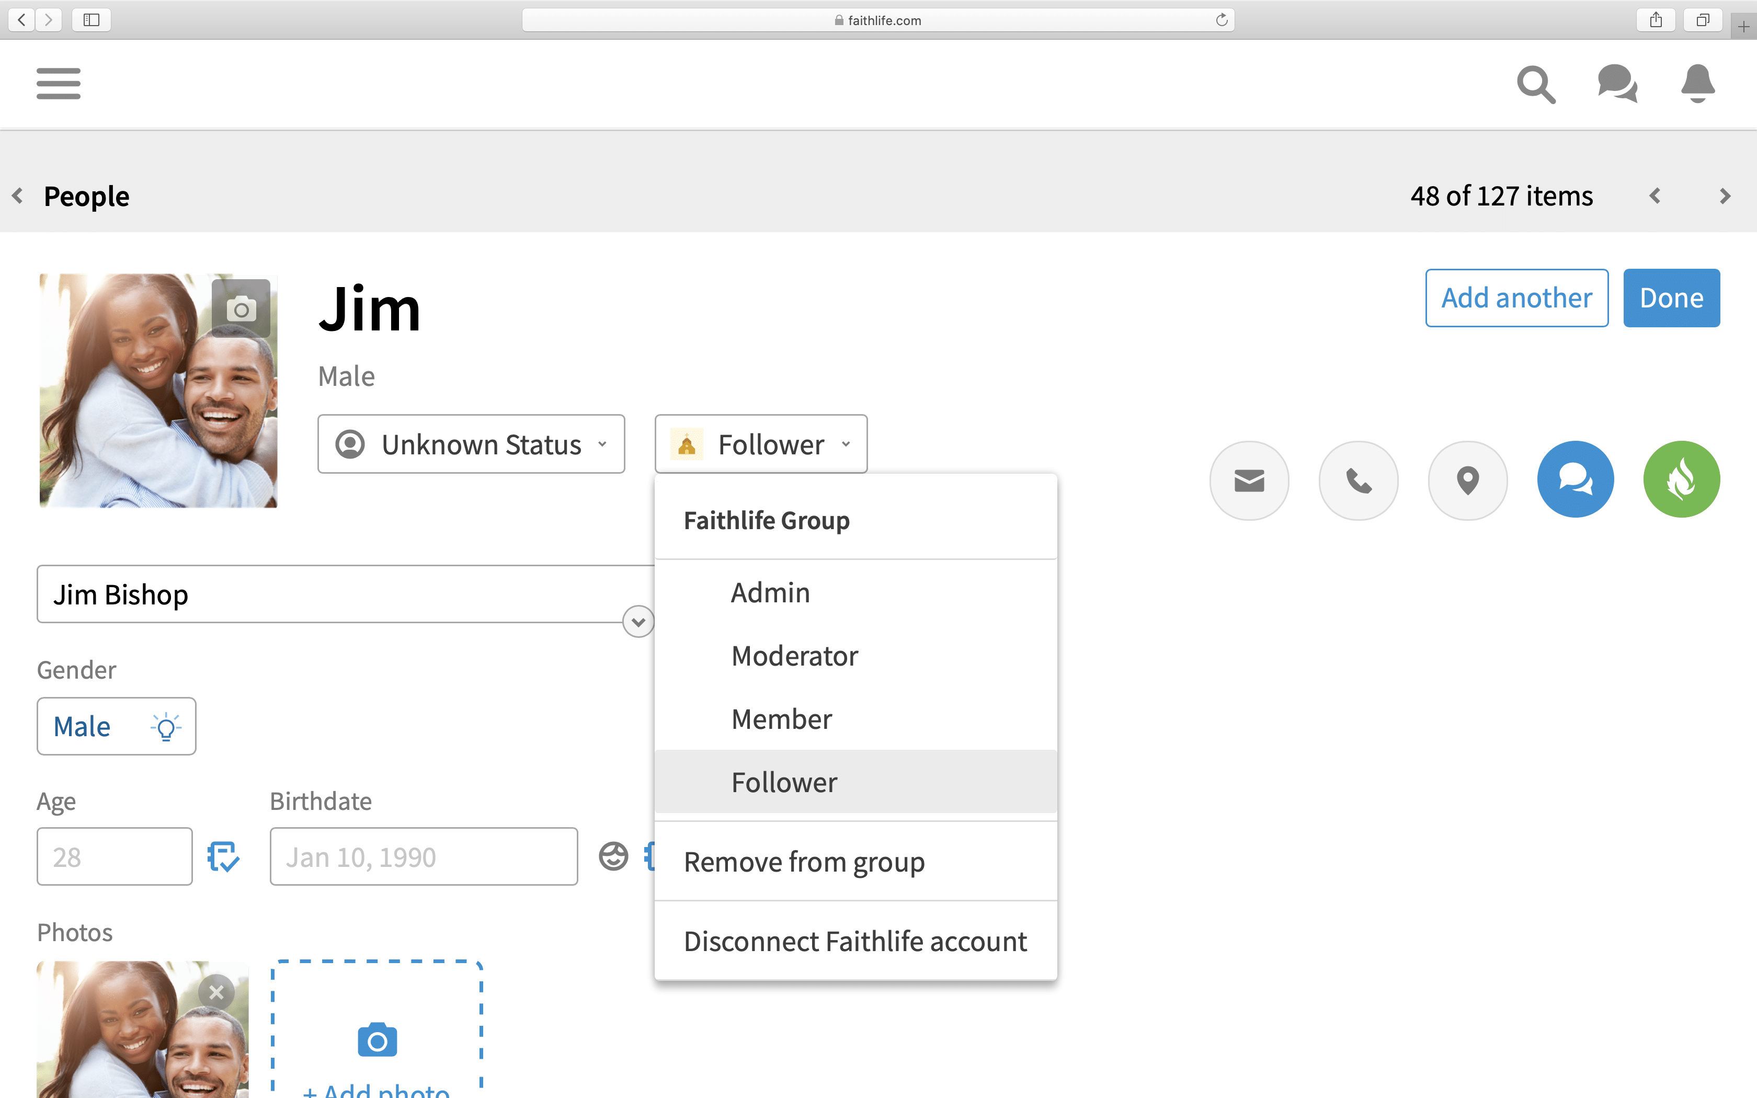Go to next person item arrow
1757x1098 pixels.
coord(1725,196)
